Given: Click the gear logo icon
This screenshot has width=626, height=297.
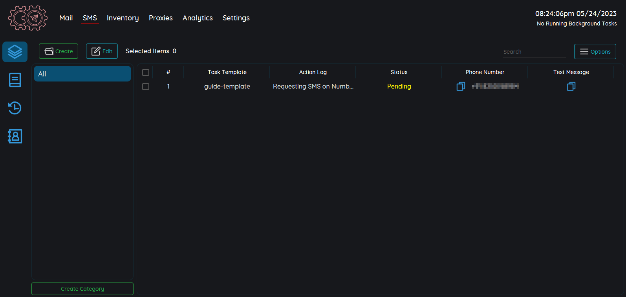Looking at the screenshot, I should tap(28, 18).
